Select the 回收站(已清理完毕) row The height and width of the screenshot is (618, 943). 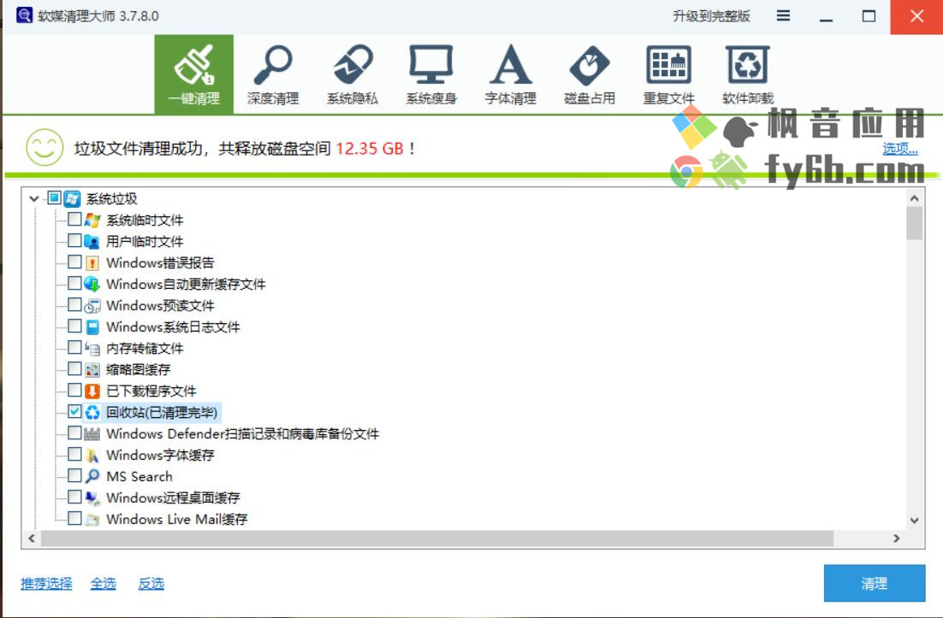click(x=162, y=413)
